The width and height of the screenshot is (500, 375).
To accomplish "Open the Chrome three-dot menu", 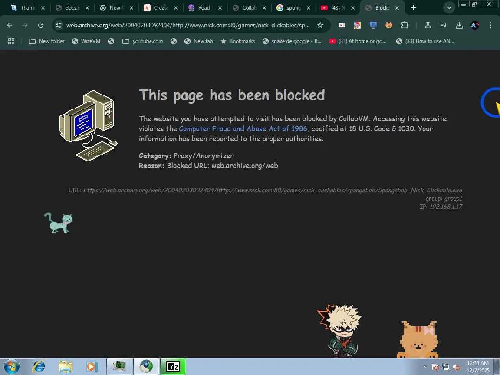I will (490, 25).
